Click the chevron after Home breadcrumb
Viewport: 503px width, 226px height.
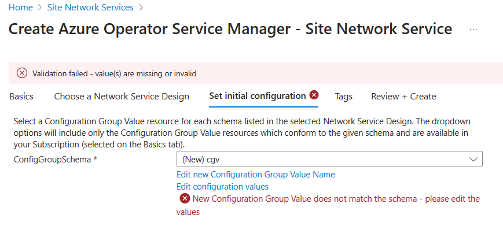(x=40, y=8)
